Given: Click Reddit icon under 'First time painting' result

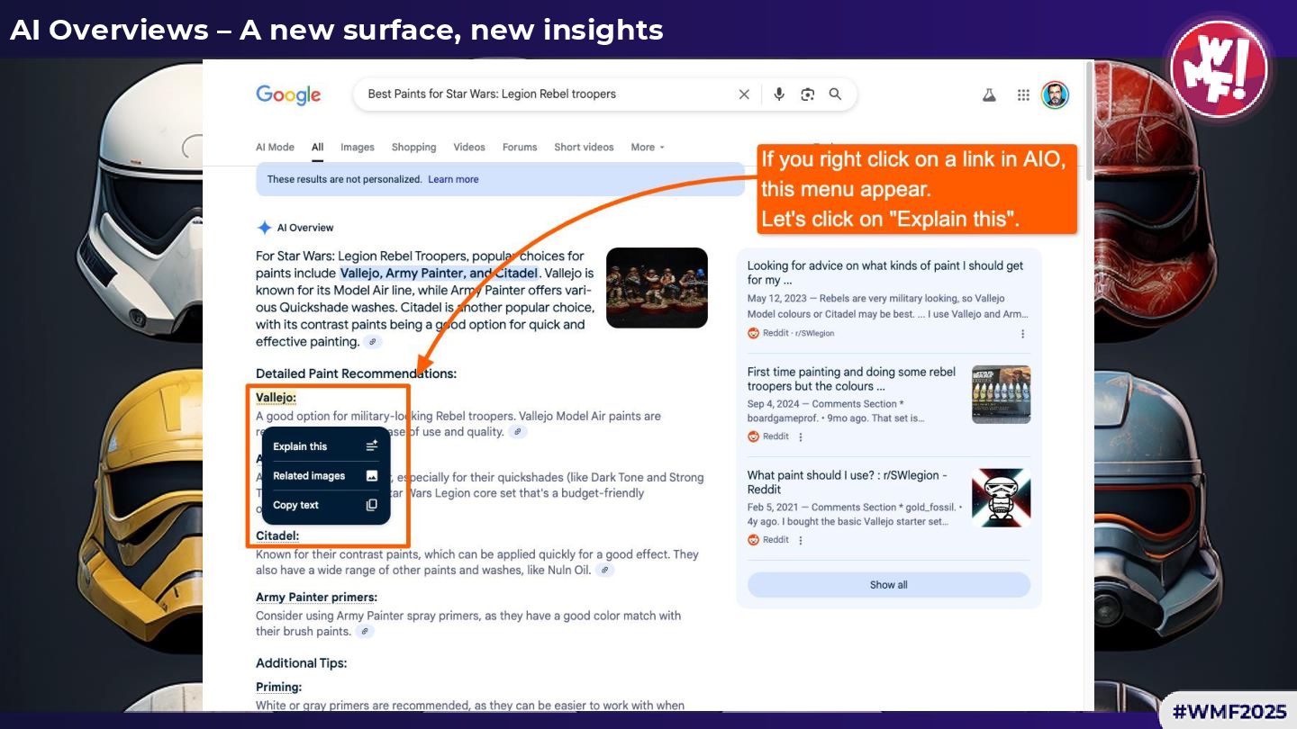Looking at the screenshot, I should (x=754, y=436).
